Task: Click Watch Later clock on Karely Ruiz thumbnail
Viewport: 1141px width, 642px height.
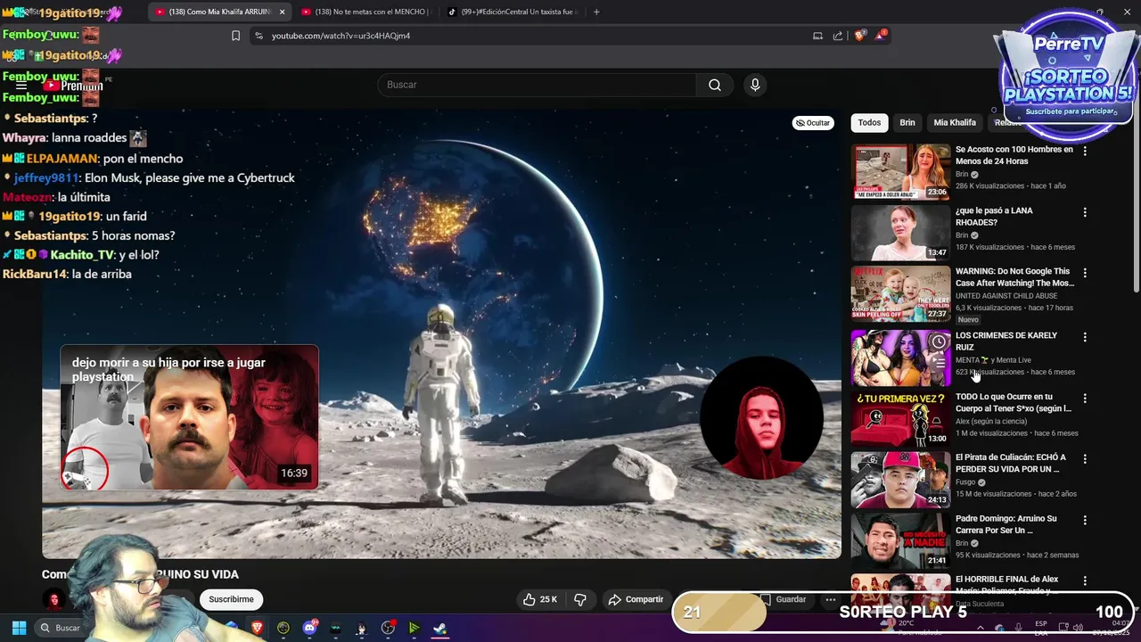Action: click(939, 342)
